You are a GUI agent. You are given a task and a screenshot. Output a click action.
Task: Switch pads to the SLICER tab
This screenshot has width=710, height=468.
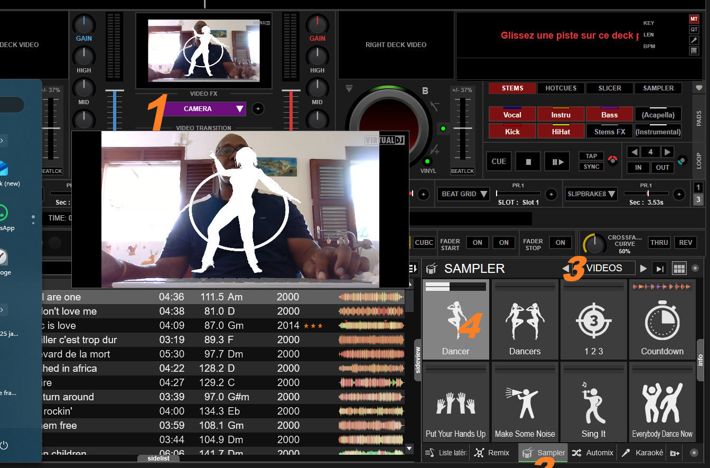pyautogui.click(x=610, y=88)
